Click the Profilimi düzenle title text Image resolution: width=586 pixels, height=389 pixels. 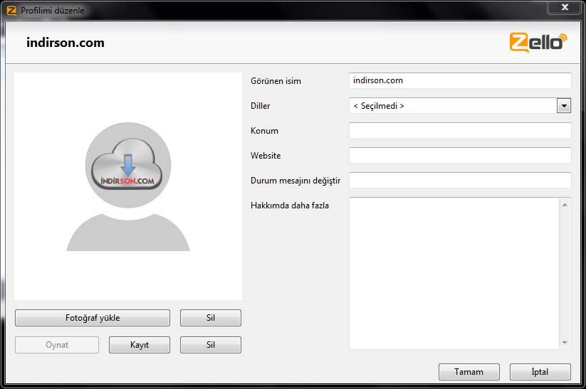click(x=53, y=11)
